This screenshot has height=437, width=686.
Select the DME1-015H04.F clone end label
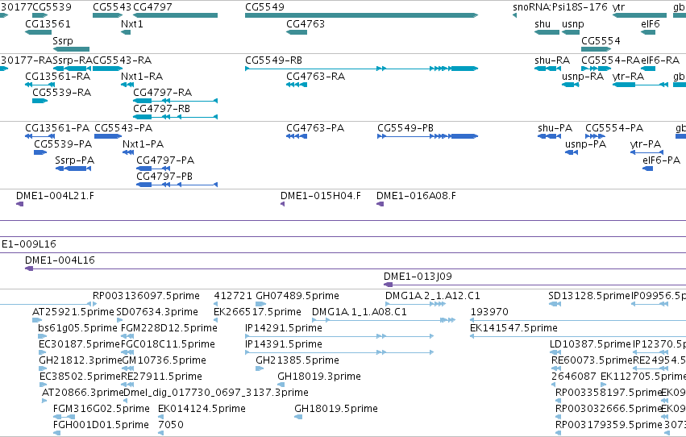pos(321,196)
